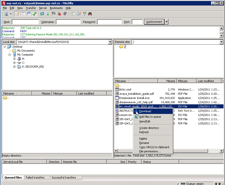225x185 pixels.
Task: Toggle the message log display
Action: [17, 14]
